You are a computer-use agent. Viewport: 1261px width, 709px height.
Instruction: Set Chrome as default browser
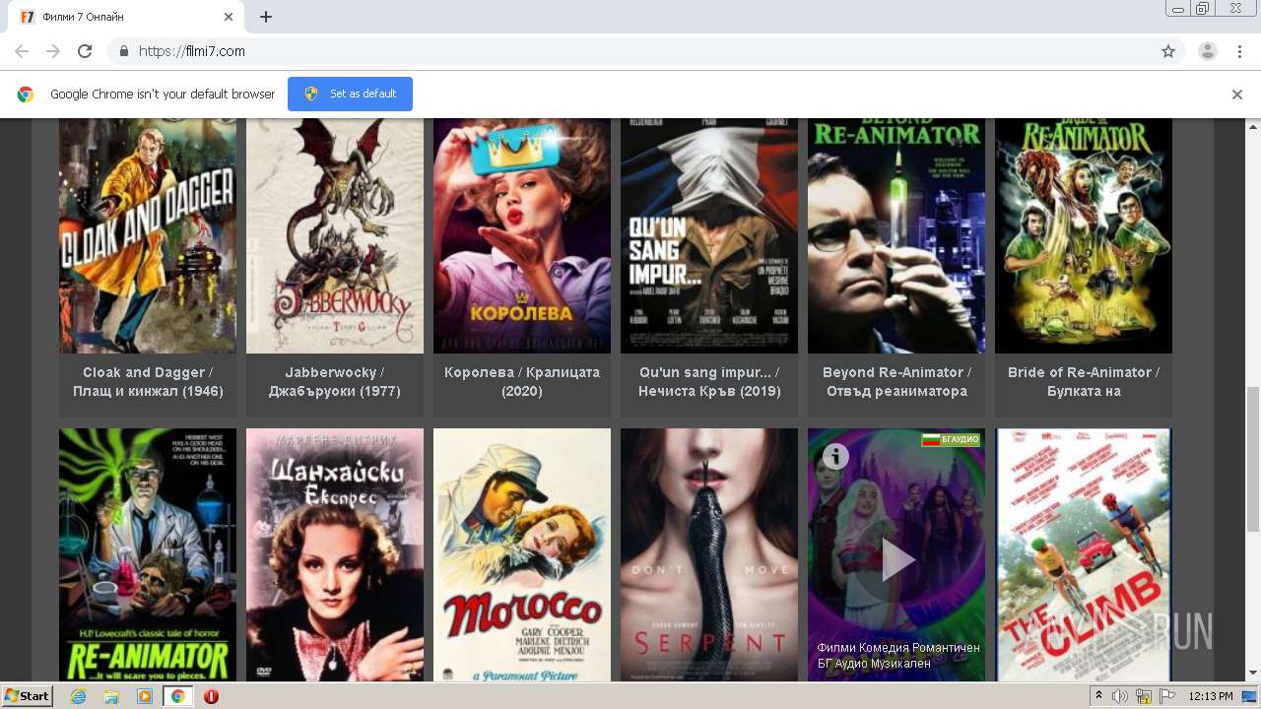[x=350, y=94]
